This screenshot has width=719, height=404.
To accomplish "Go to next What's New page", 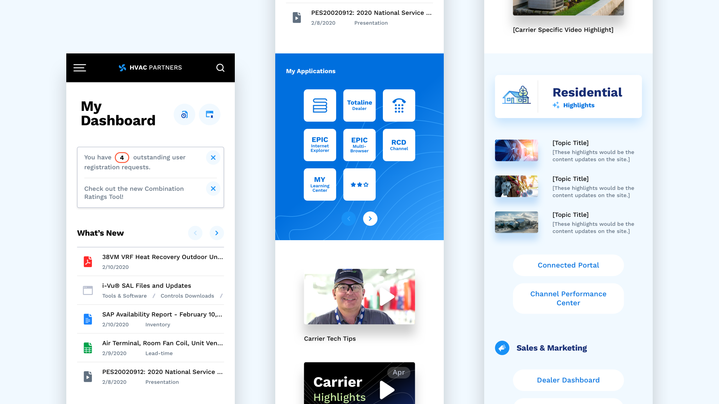I will (x=217, y=233).
